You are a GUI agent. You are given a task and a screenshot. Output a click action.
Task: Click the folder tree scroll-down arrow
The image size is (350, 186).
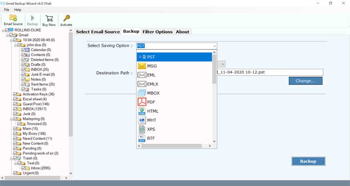(x=71, y=173)
